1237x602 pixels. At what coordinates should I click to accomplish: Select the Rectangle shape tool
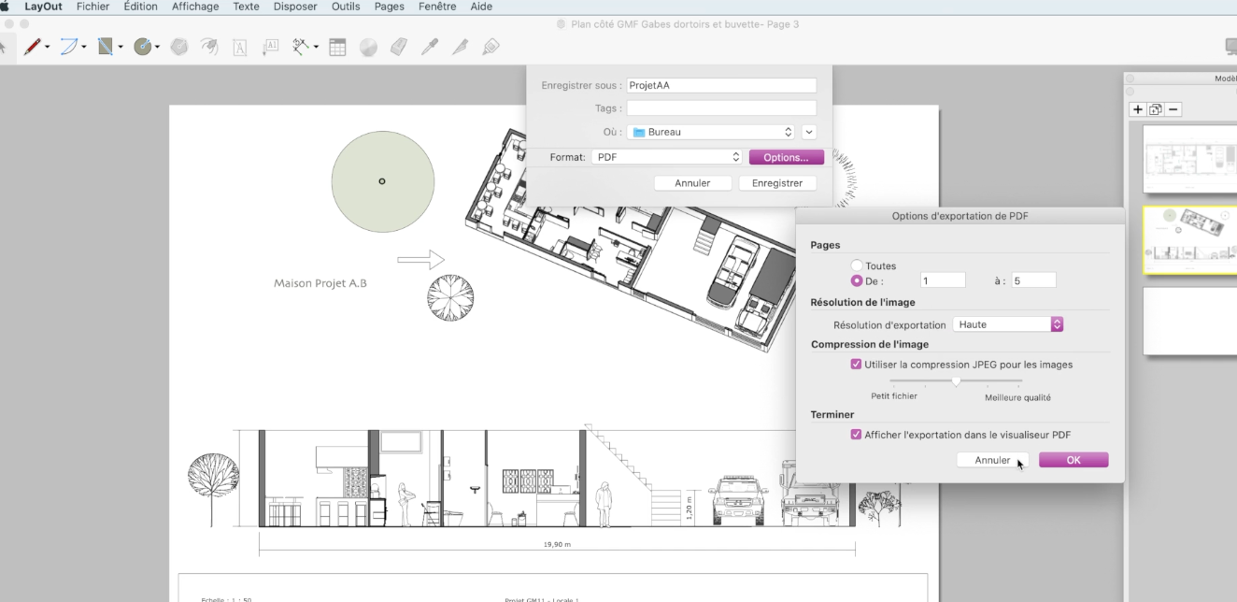(x=106, y=46)
